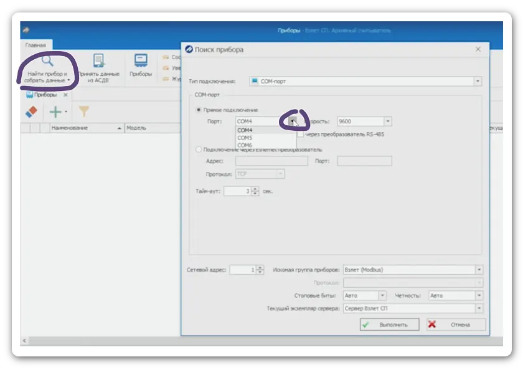Expand the 'Тип подключения' dropdown
Screen dimensions: 523x372
(478, 81)
